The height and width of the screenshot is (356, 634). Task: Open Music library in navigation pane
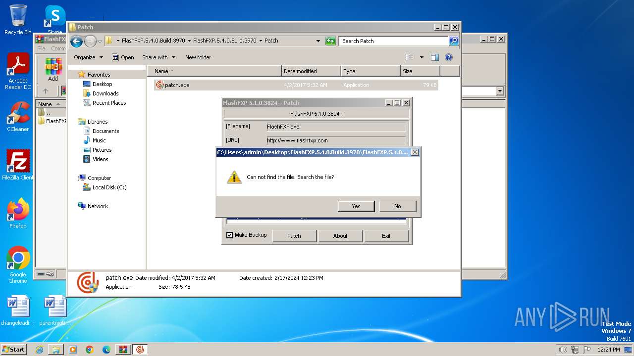click(x=99, y=140)
